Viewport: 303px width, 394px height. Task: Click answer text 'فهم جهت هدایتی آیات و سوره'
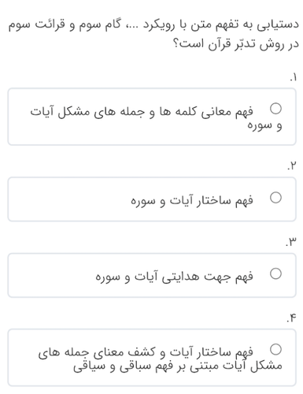click(x=174, y=277)
